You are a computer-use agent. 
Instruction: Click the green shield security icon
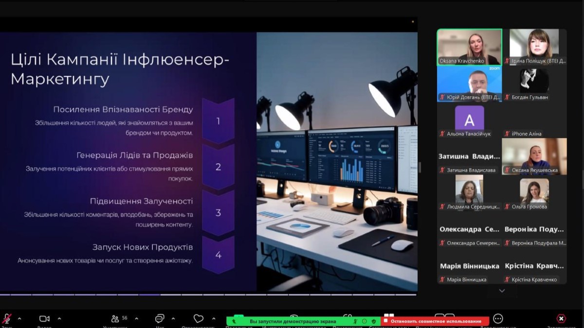[374, 321]
